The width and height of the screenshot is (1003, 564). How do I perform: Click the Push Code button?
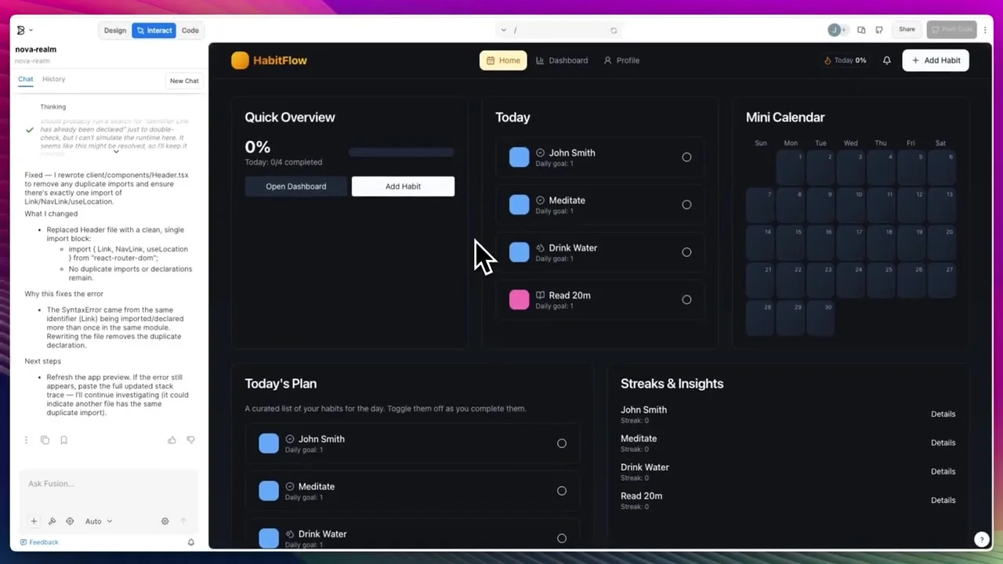point(952,30)
